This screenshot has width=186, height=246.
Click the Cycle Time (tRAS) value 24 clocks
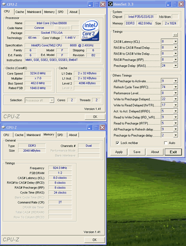(60, 192)
